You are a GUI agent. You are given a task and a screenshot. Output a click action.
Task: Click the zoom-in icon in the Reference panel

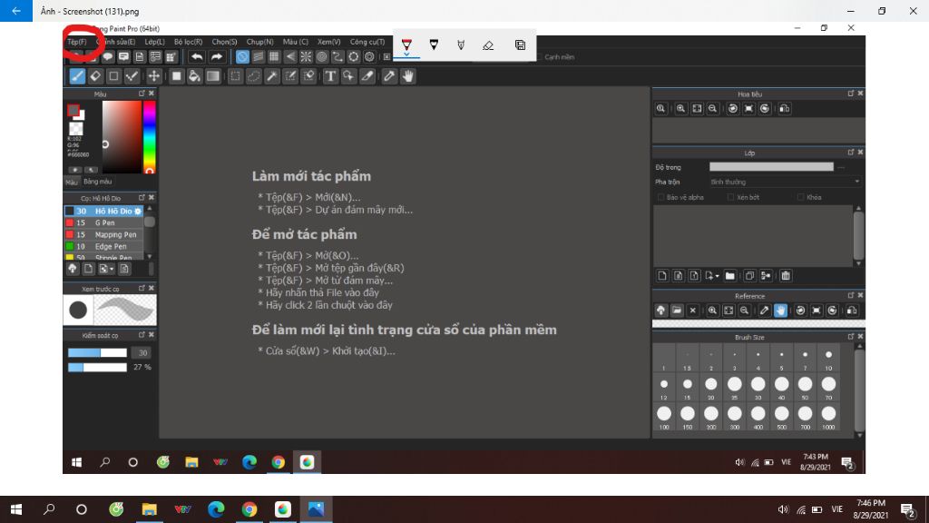click(712, 311)
